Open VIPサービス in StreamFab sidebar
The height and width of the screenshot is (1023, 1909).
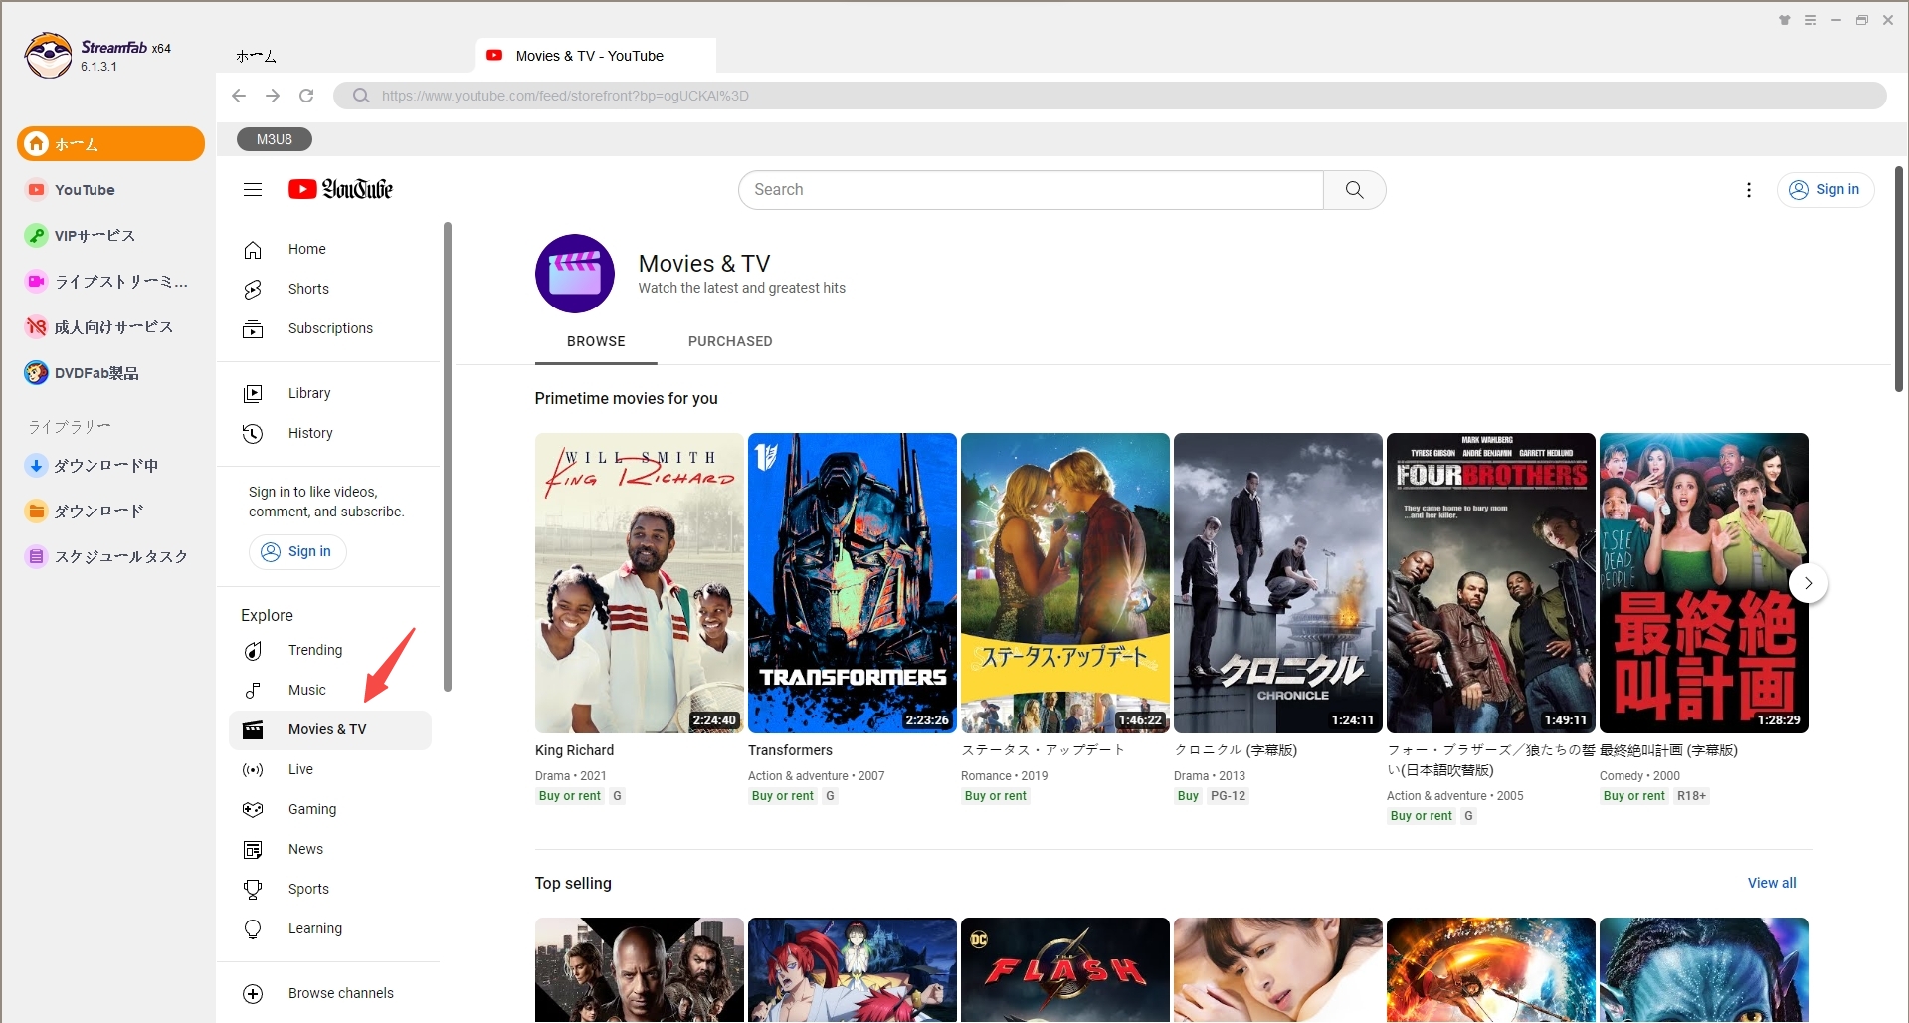point(110,236)
